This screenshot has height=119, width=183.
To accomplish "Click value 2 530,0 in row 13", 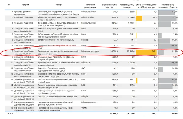I will coord(114,80).
